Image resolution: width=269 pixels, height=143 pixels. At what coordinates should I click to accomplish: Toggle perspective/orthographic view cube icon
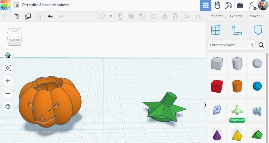8,106
